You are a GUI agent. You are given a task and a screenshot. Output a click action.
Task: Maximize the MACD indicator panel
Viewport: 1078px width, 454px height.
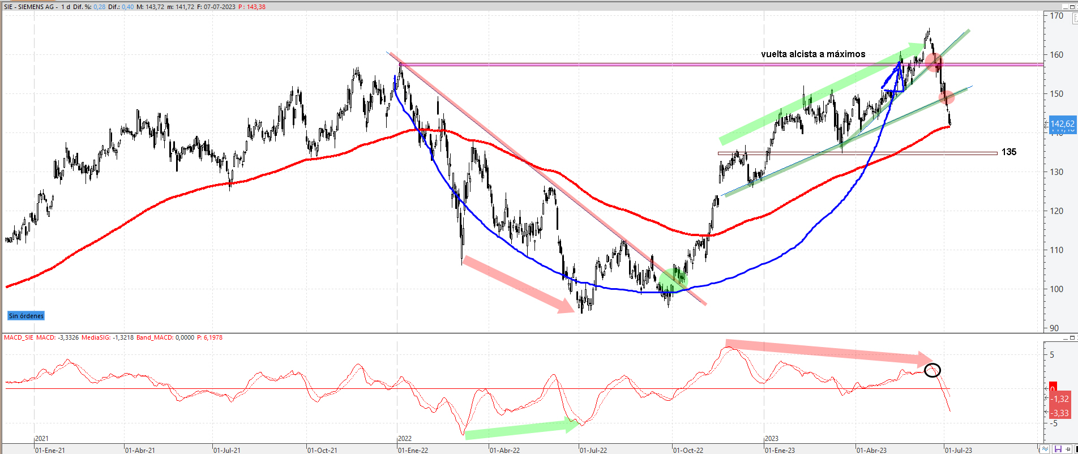point(1073,338)
